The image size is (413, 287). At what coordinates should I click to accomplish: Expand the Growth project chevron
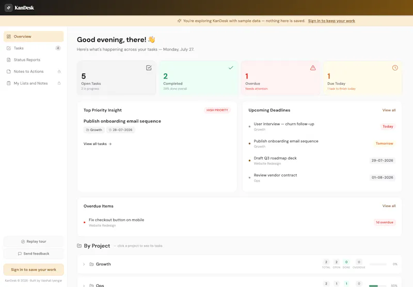(x=84, y=264)
